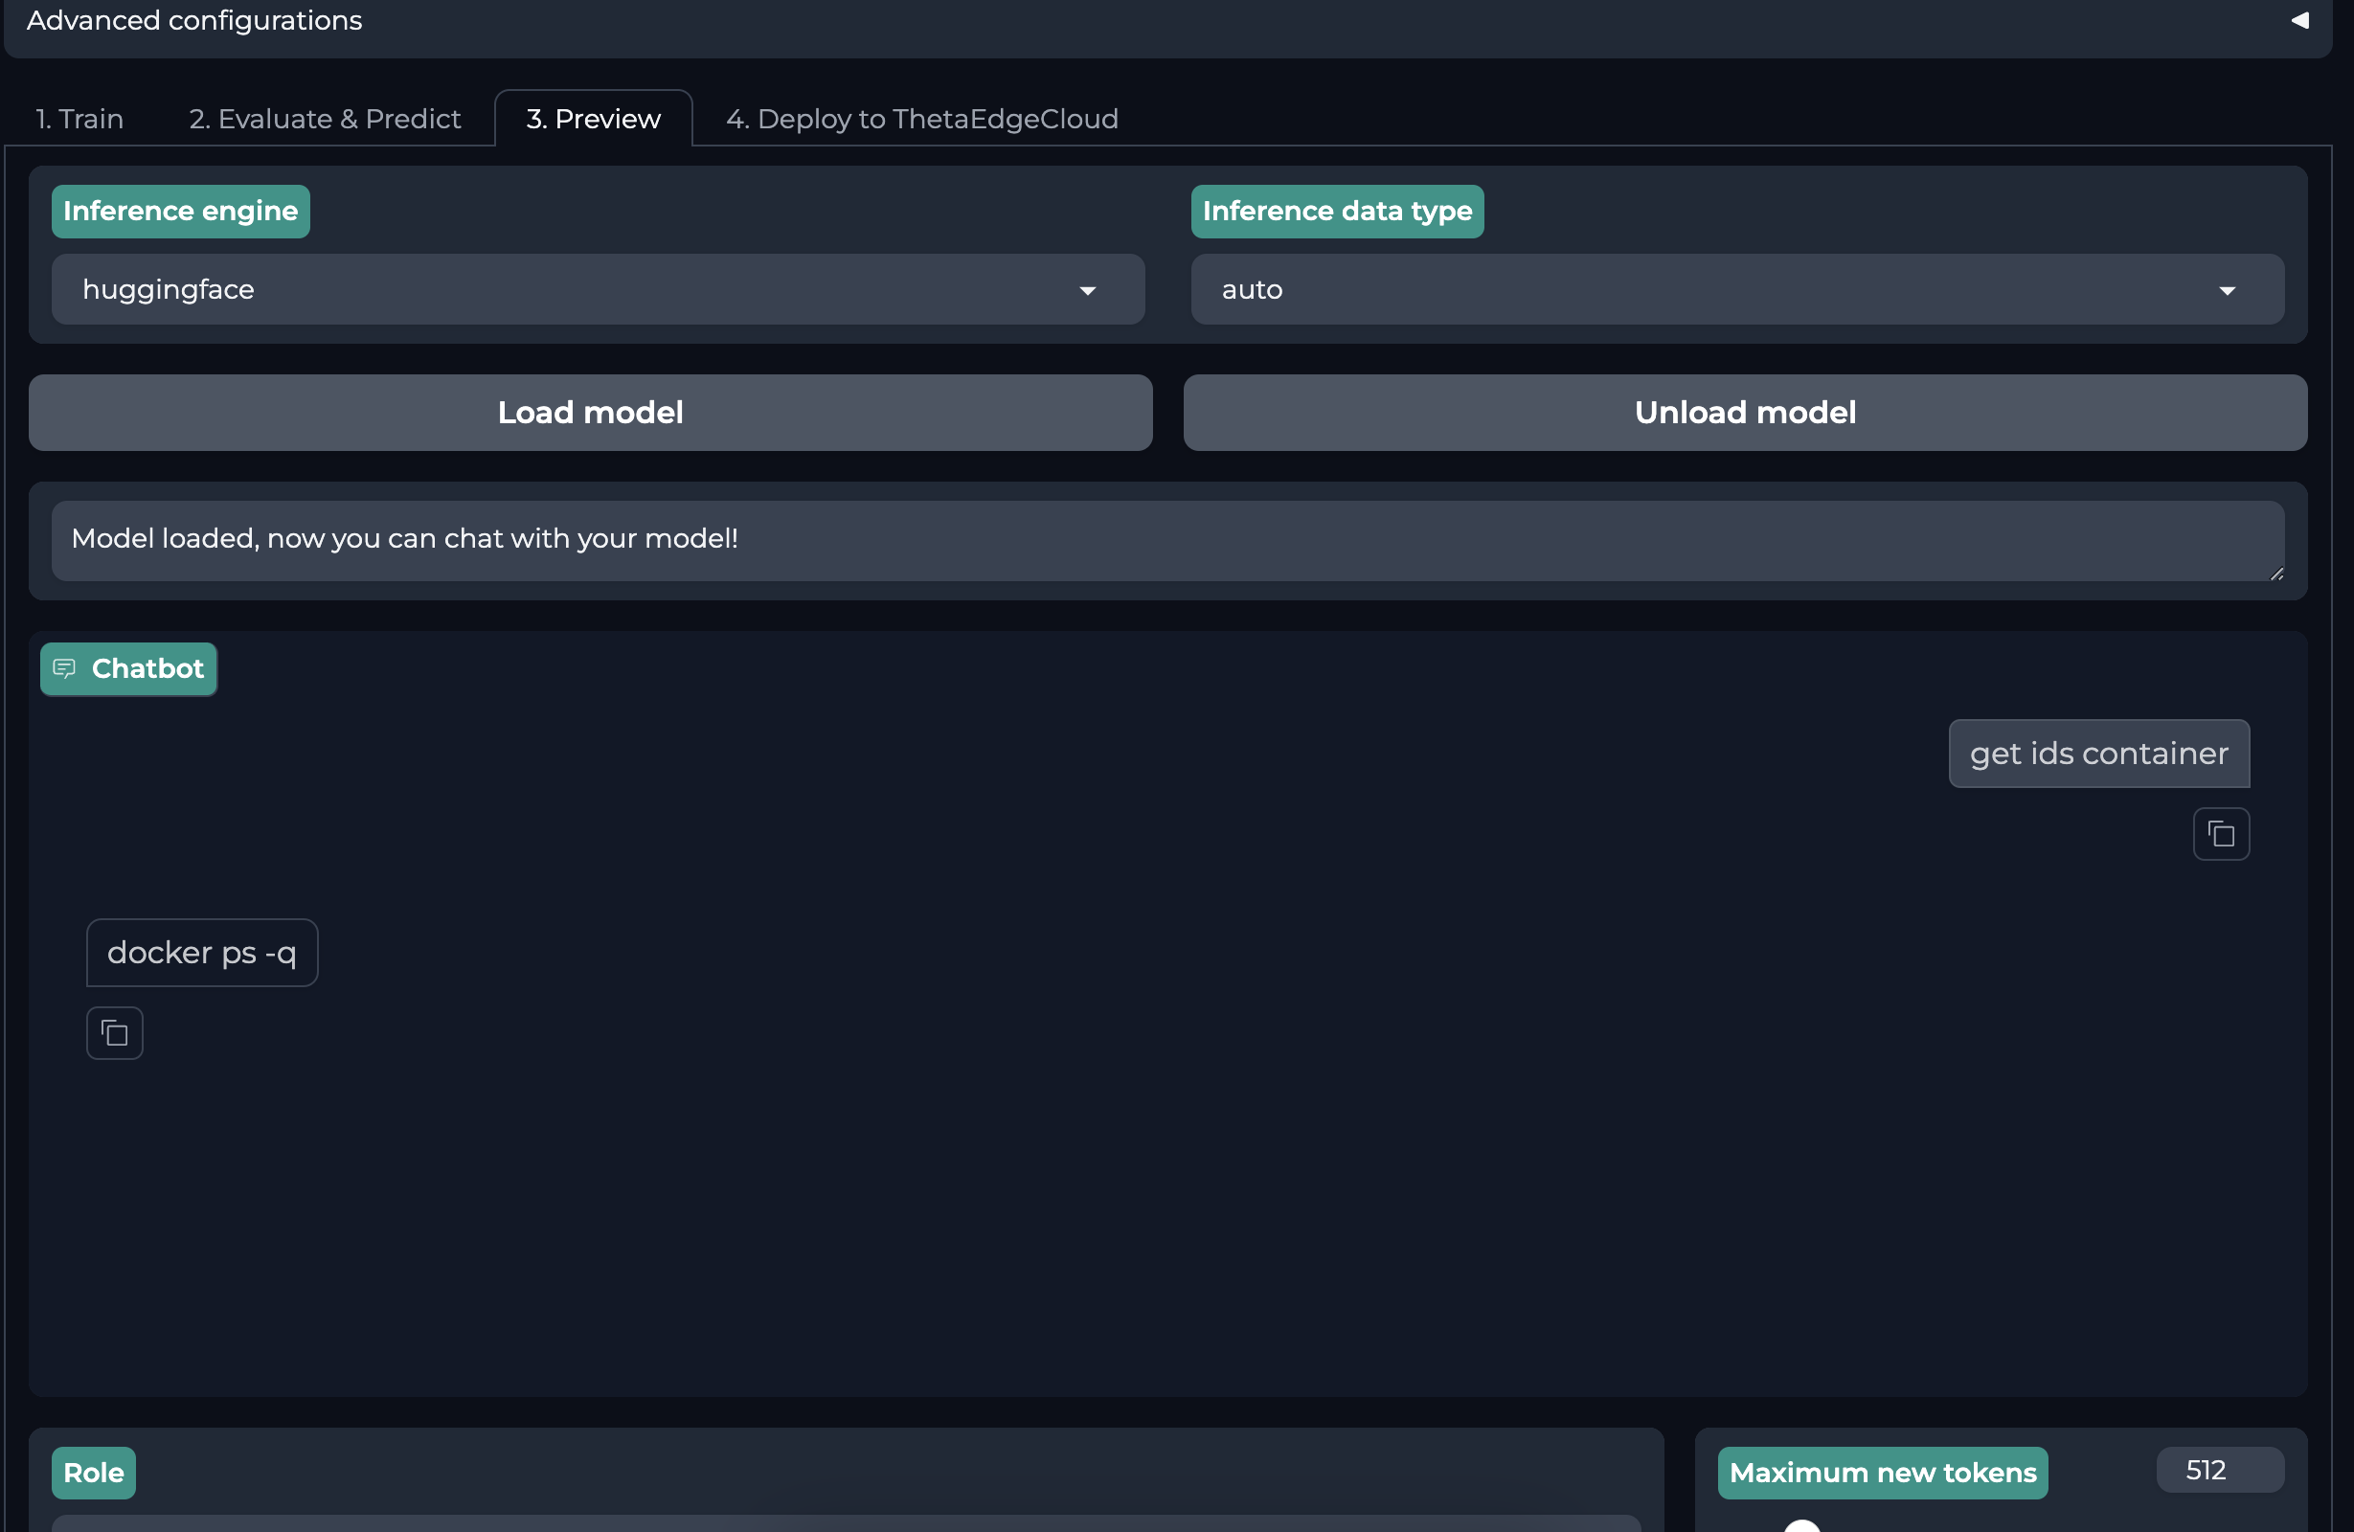Click the Advanced configurations header text
Screen dimensions: 2354x1532
(193, 21)
